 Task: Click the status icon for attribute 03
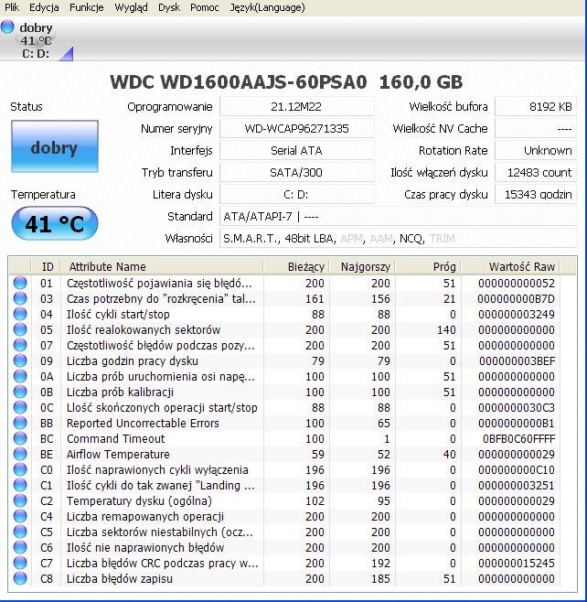[x=20, y=298]
